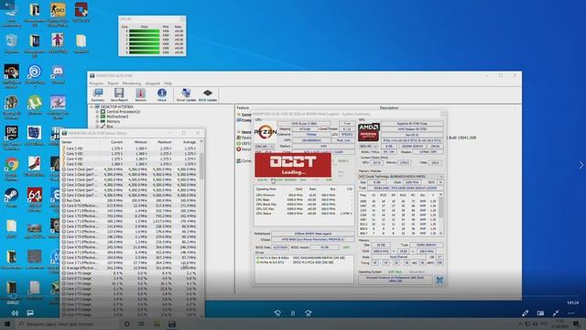Select Central Processor(s) in the tree
This screenshot has width=586, height=330.
(x=123, y=112)
